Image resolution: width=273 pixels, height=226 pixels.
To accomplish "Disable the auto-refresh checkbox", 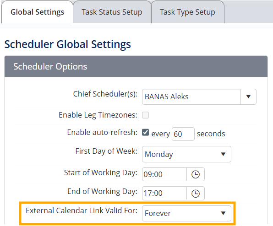I will [x=145, y=132].
